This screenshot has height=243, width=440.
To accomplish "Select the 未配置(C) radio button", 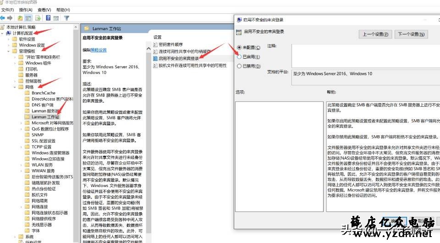I will [239, 47].
